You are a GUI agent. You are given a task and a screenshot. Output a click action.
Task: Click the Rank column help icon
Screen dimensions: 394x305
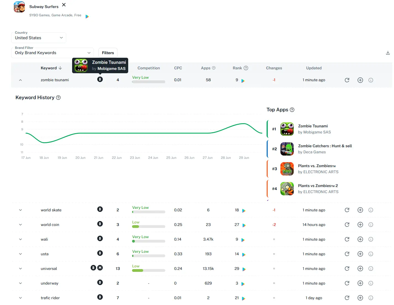tap(246, 68)
